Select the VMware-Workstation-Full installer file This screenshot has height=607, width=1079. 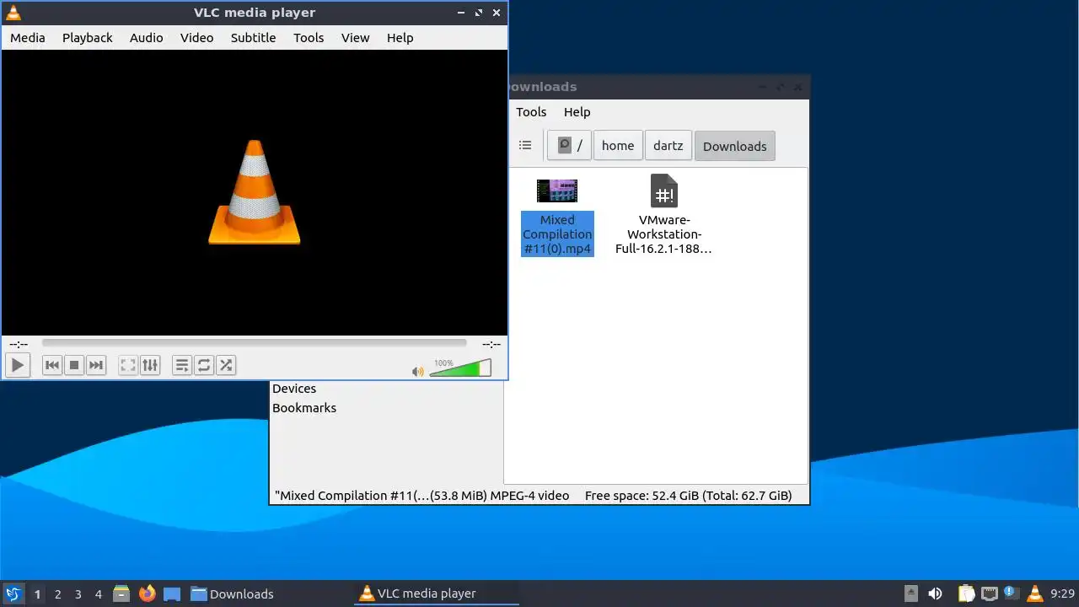[x=664, y=215]
